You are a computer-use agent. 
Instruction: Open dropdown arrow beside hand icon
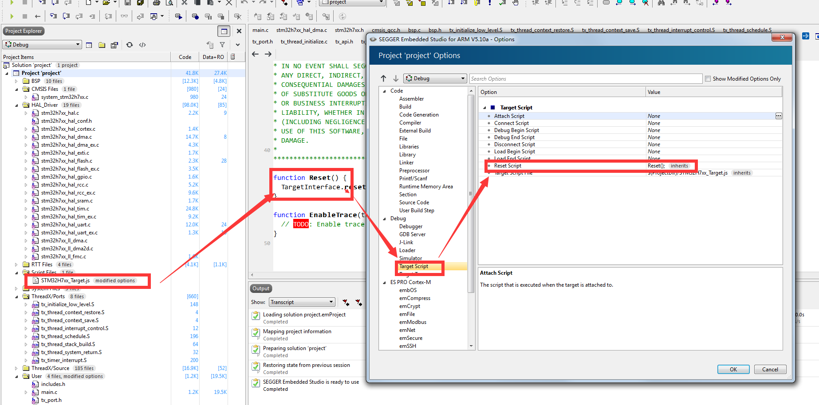point(162,16)
